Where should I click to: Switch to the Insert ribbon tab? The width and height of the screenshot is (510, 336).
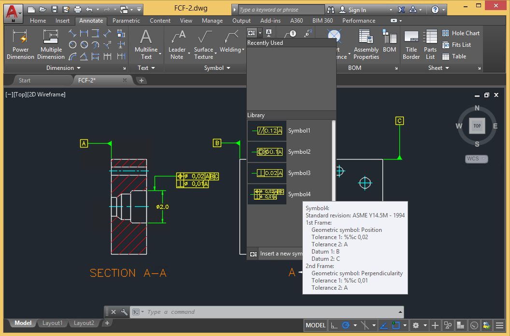[x=62, y=21]
